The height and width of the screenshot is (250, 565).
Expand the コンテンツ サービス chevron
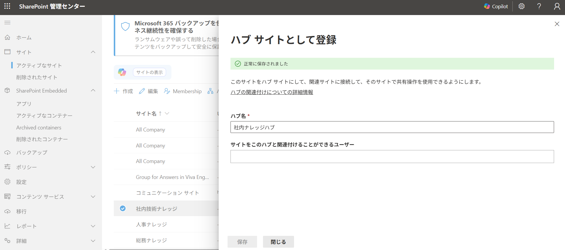click(x=93, y=197)
